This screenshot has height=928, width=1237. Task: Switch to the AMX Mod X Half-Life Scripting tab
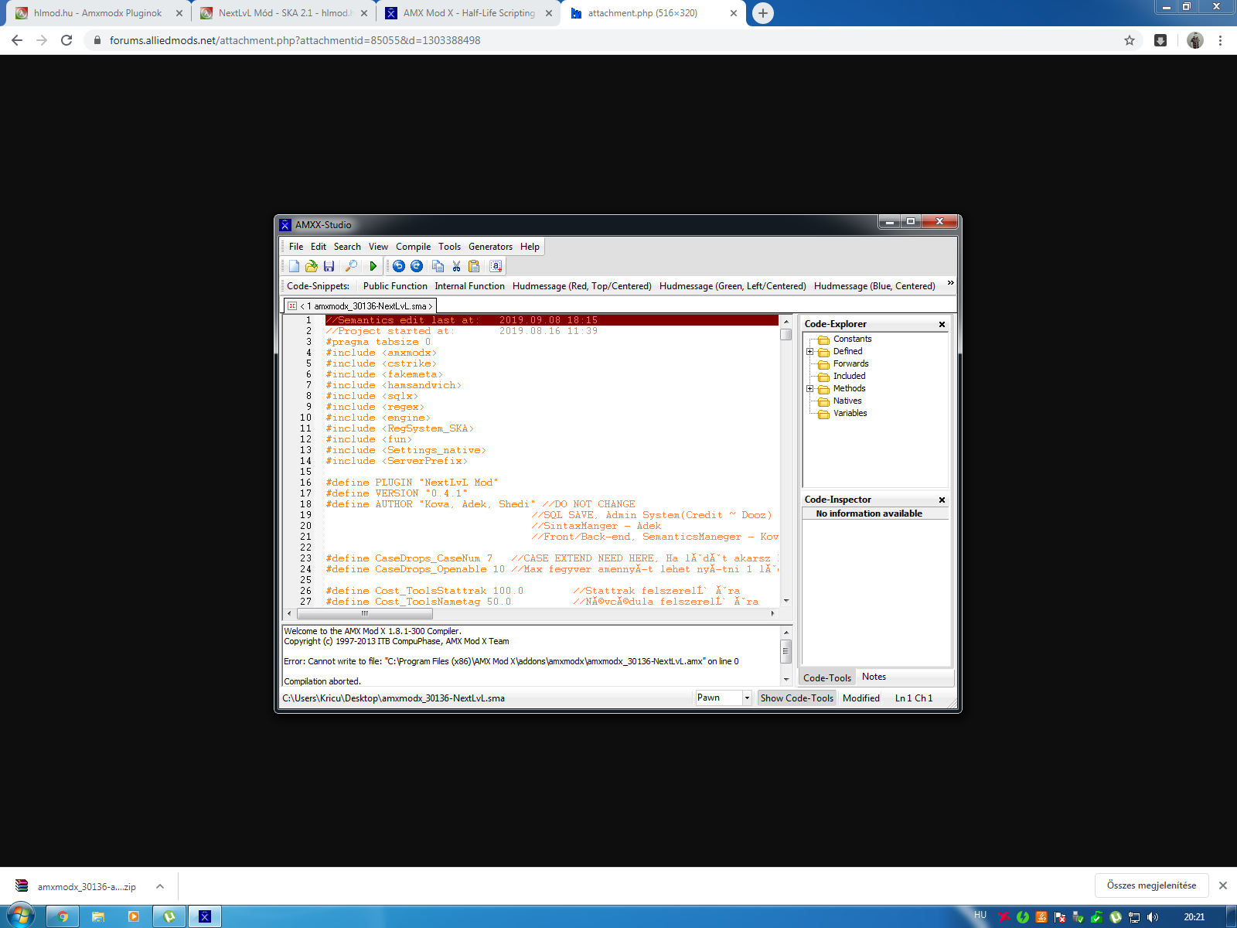469,13
